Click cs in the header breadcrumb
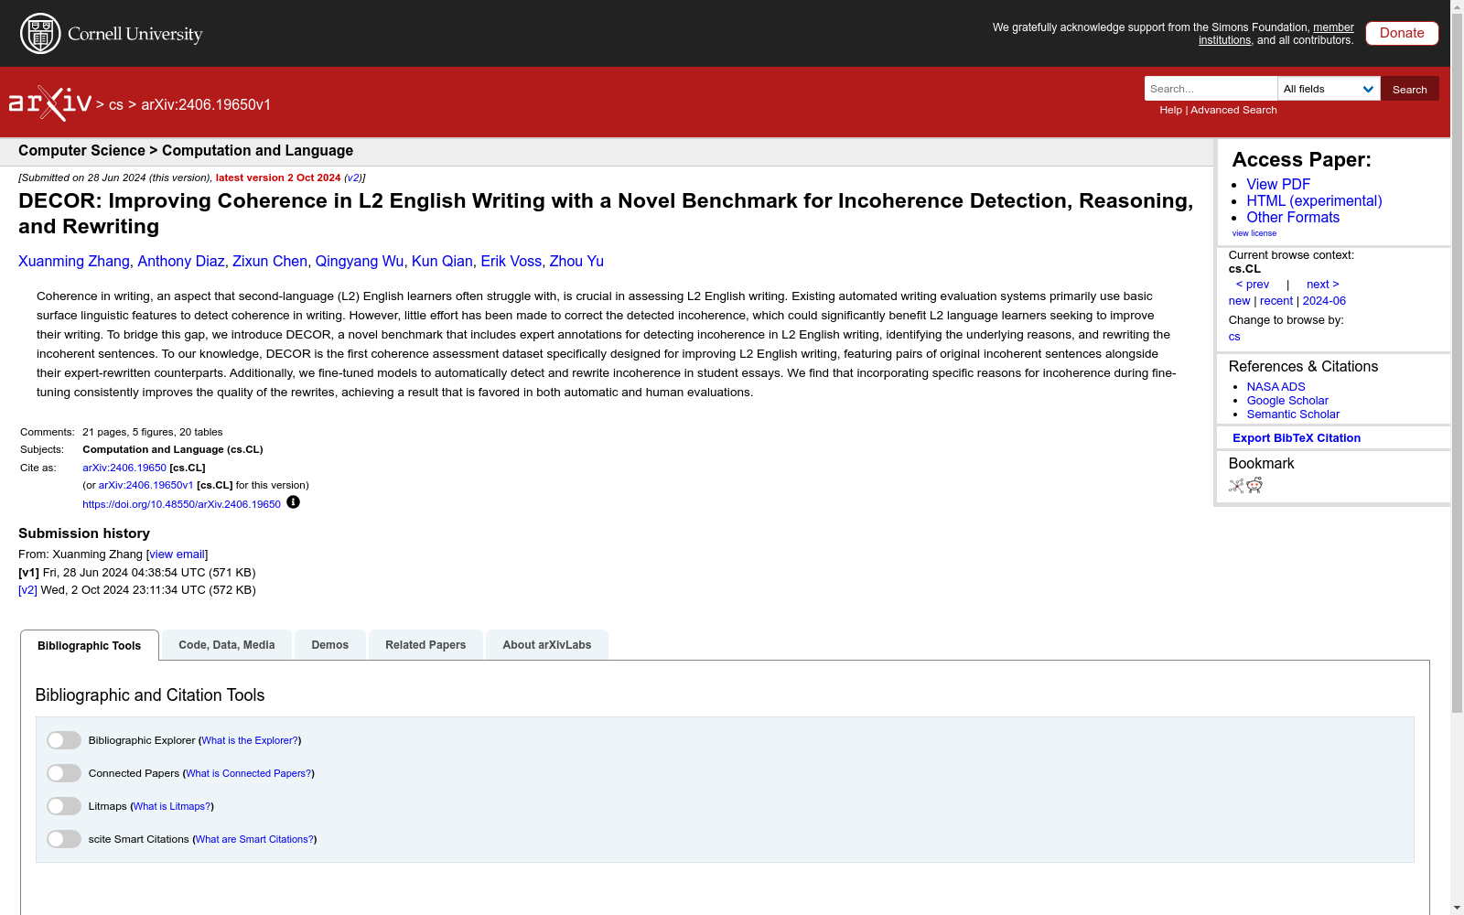 point(116,104)
